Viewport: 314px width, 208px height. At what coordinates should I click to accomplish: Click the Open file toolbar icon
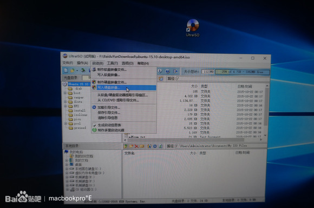[x=73, y=70]
